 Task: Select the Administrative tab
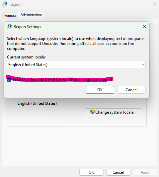pos(31,15)
